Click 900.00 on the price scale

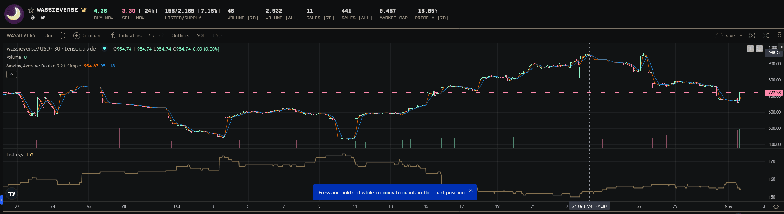pyautogui.click(x=774, y=64)
